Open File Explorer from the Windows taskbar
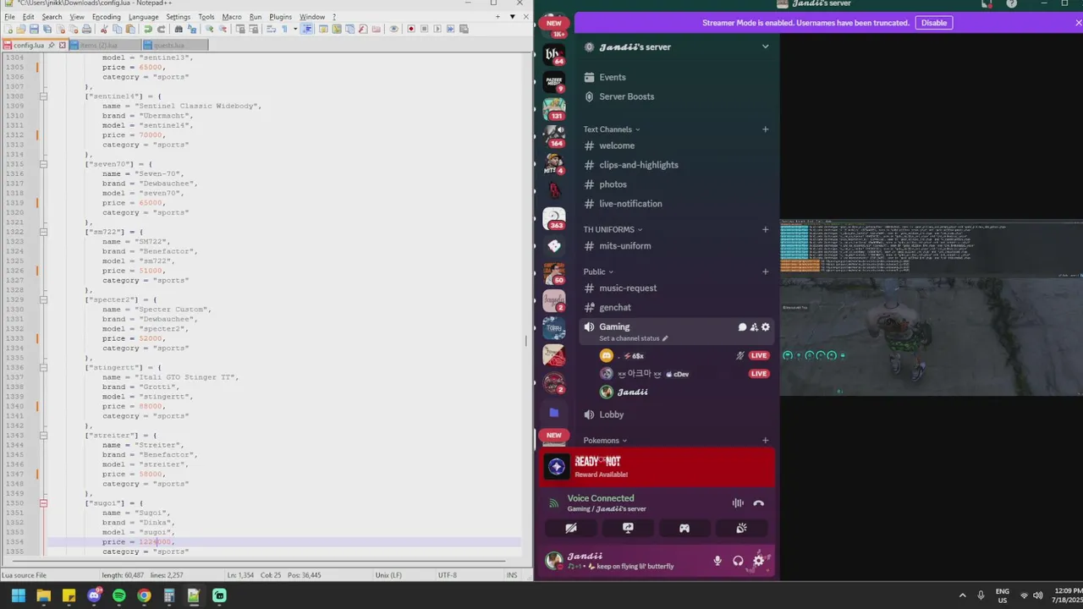 44,595
